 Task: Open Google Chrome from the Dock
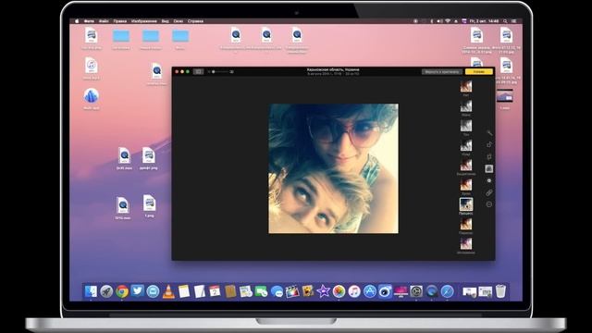coord(122,291)
